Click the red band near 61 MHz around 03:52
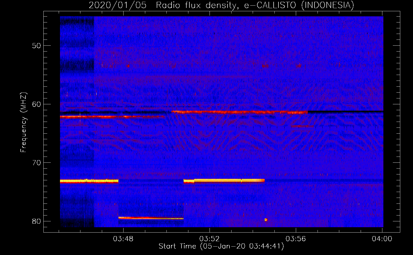This screenshot has height=255, width=413. (x=240, y=112)
